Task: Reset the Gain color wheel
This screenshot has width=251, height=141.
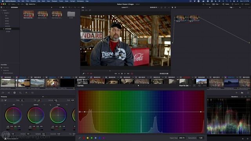Action: (67, 105)
